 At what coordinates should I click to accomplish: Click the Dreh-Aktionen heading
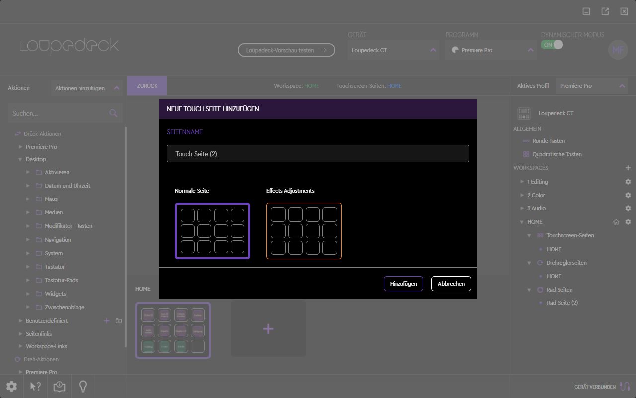(41, 359)
